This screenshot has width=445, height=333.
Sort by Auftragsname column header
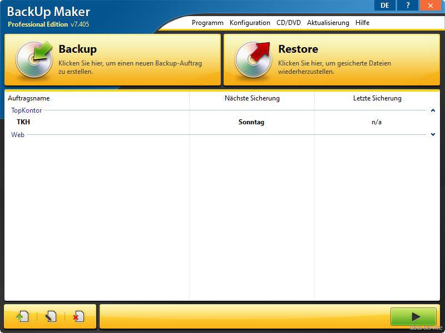(x=29, y=98)
